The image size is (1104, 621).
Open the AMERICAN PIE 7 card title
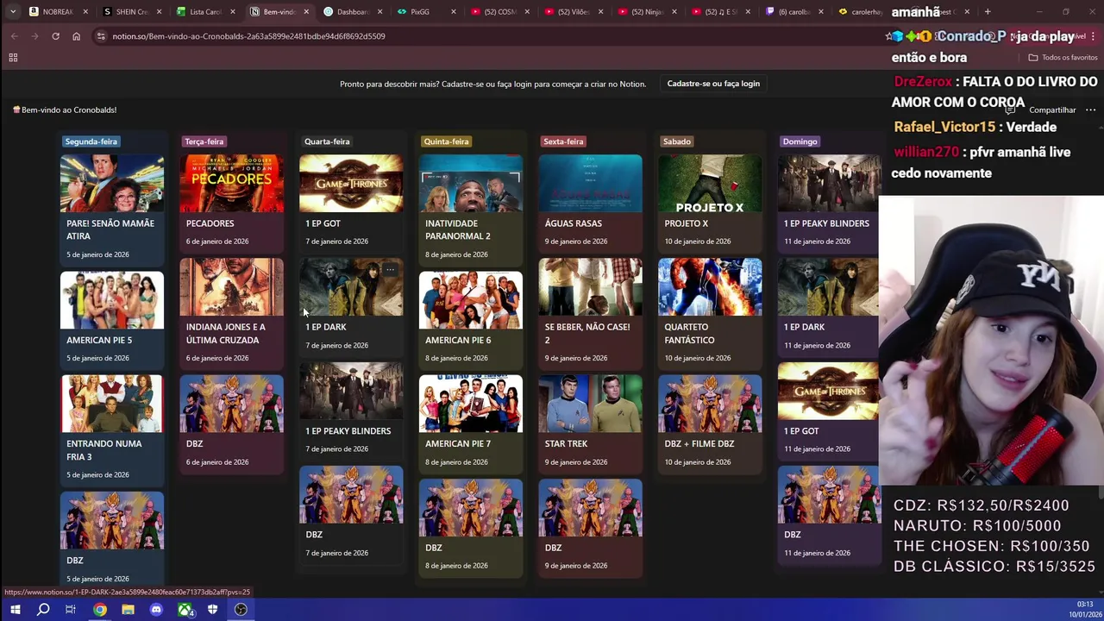[458, 443]
